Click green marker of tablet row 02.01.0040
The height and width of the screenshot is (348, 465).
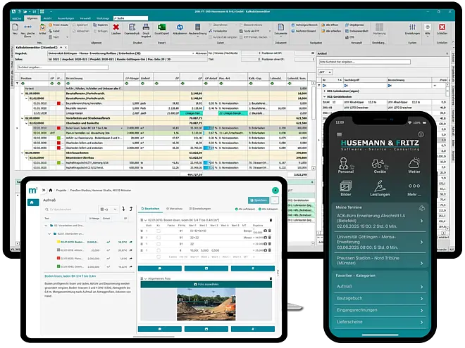pos(58,266)
